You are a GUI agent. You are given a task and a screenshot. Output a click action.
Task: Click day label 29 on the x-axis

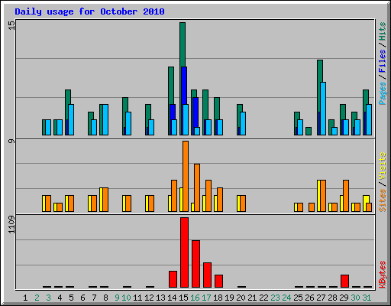pyautogui.click(x=344, y=298)
